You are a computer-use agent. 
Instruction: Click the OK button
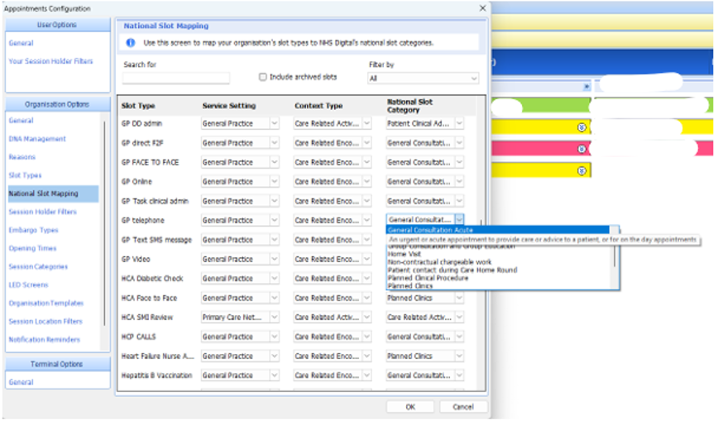point(410,407)
